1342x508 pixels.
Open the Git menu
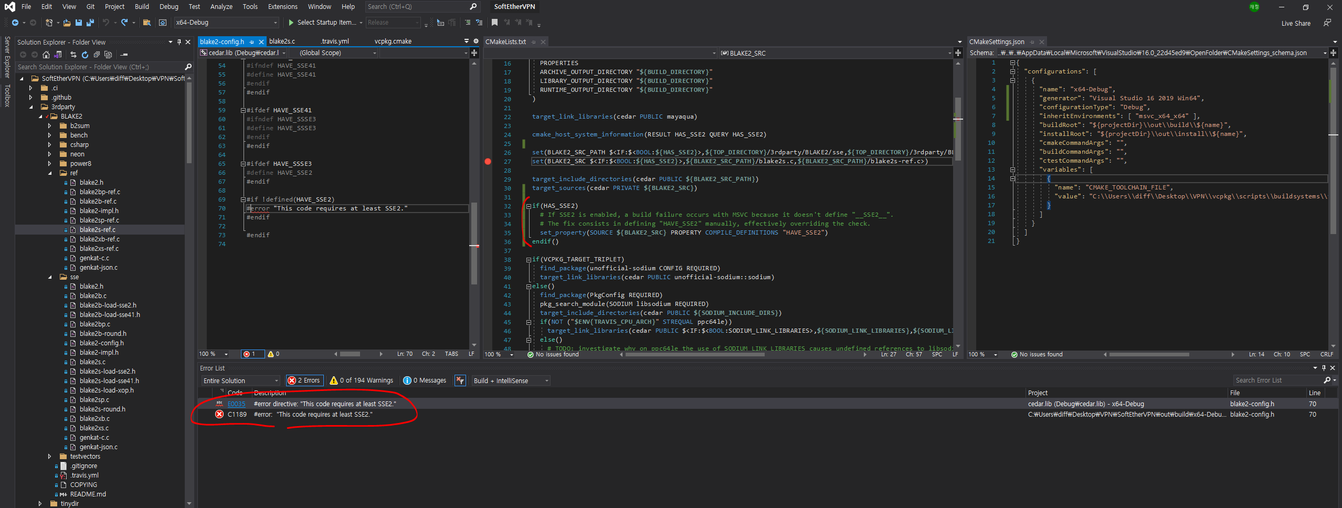tap(90, 7)
